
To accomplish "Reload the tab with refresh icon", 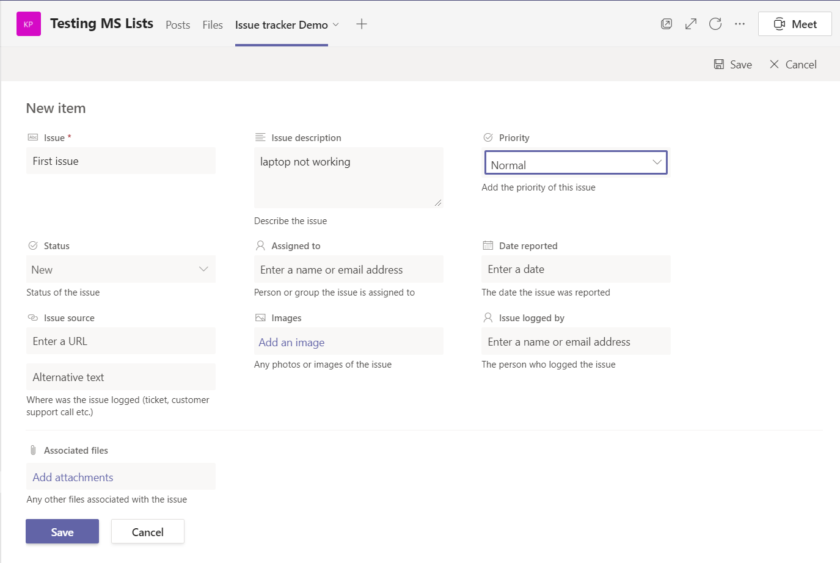I will [x=715, y=24].
